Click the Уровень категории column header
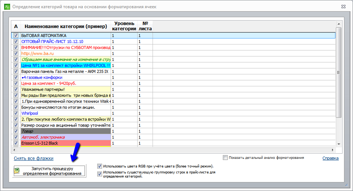The width and height of the screenshot is (353, 191). point(124,26)
